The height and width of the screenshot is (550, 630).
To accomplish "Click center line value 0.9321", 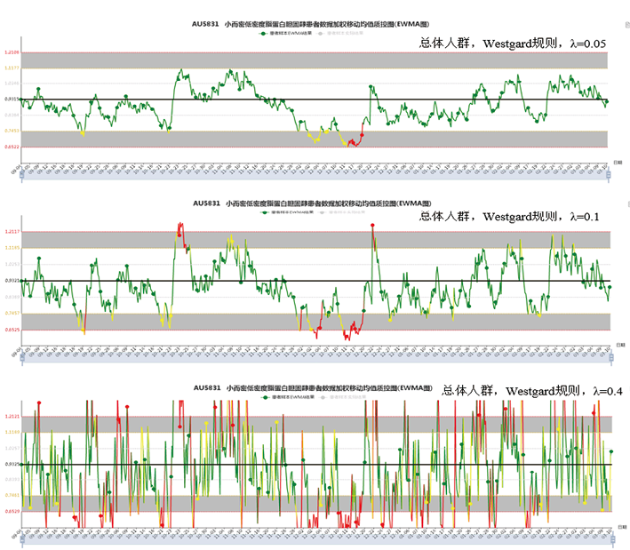I will coord(12,281).
